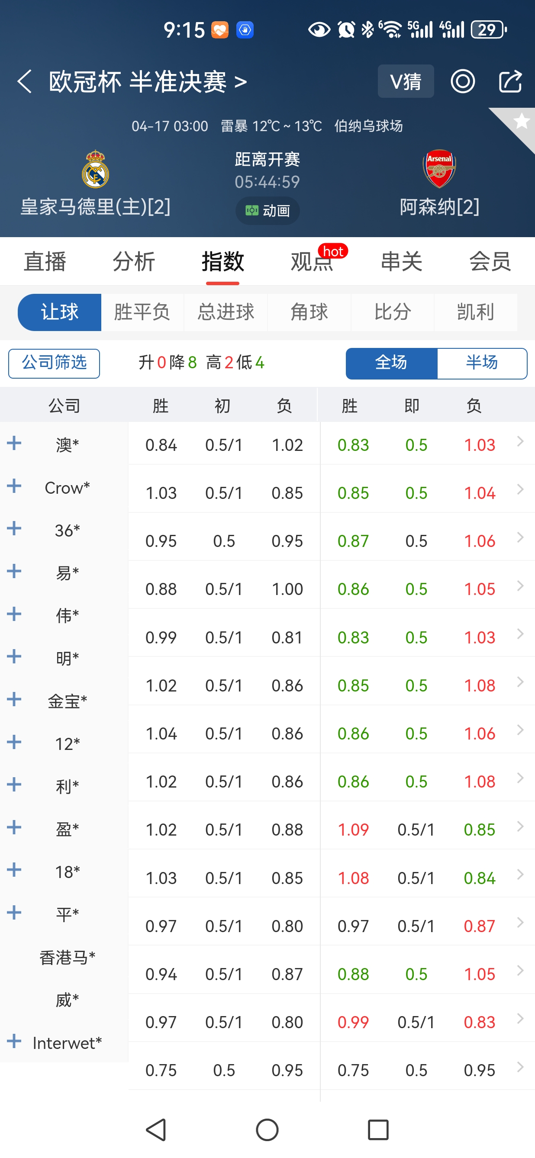Open the share icon in header
The height and width of the screenshot is (1158, 535).
[x=510, y=81]
